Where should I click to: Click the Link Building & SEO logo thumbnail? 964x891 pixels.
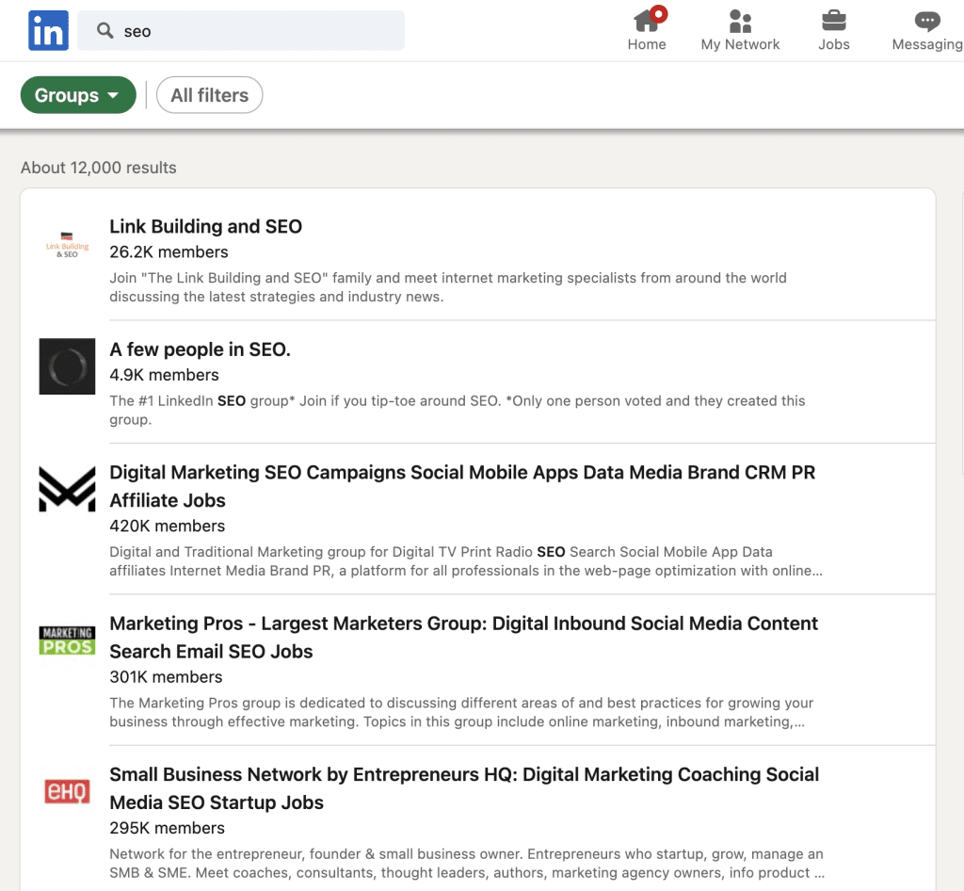coord(67,244)
